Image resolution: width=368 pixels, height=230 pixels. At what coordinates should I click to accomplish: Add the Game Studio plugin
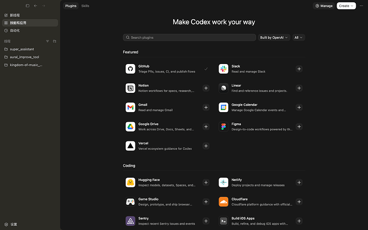coord(206,202)
